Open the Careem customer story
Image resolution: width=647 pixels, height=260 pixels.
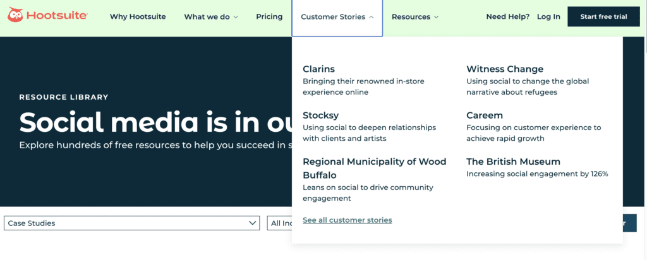pyautogui.click(x=485, y=115)
